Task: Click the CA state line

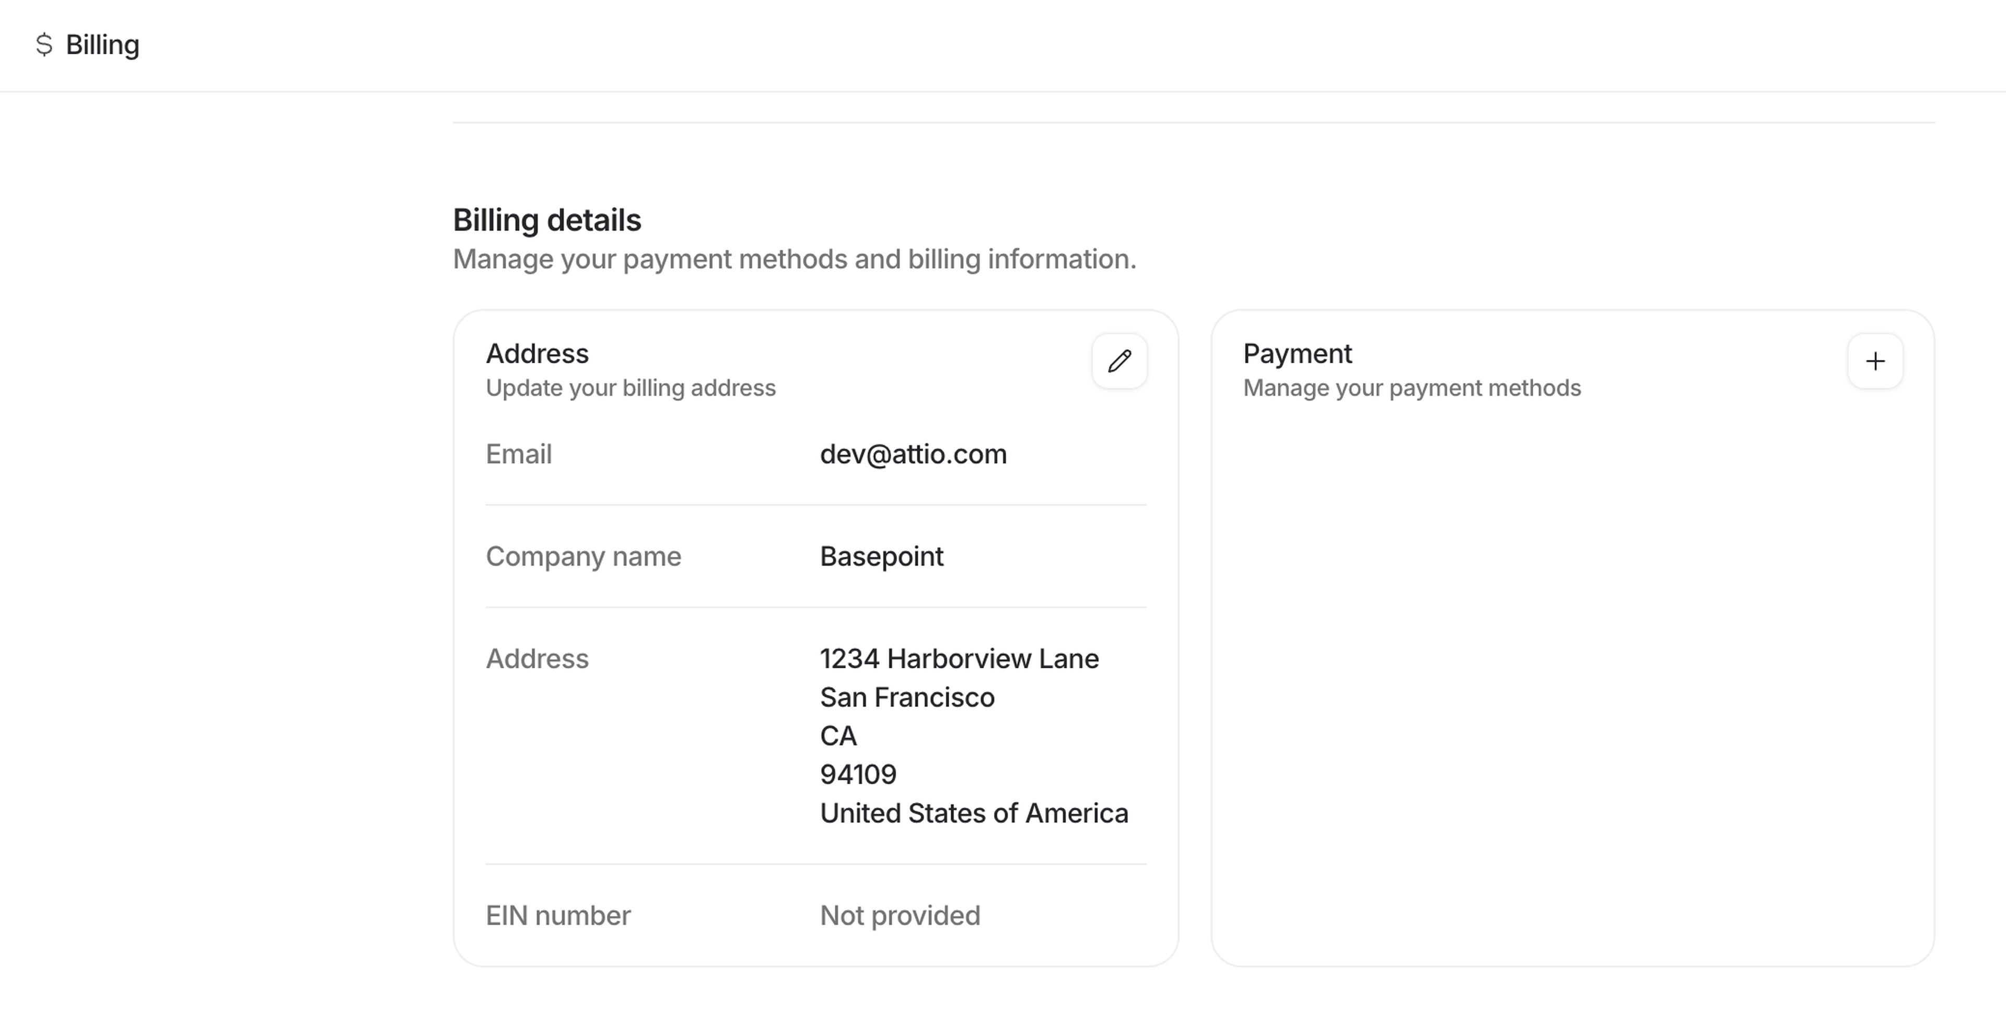Action: [838, 736]
